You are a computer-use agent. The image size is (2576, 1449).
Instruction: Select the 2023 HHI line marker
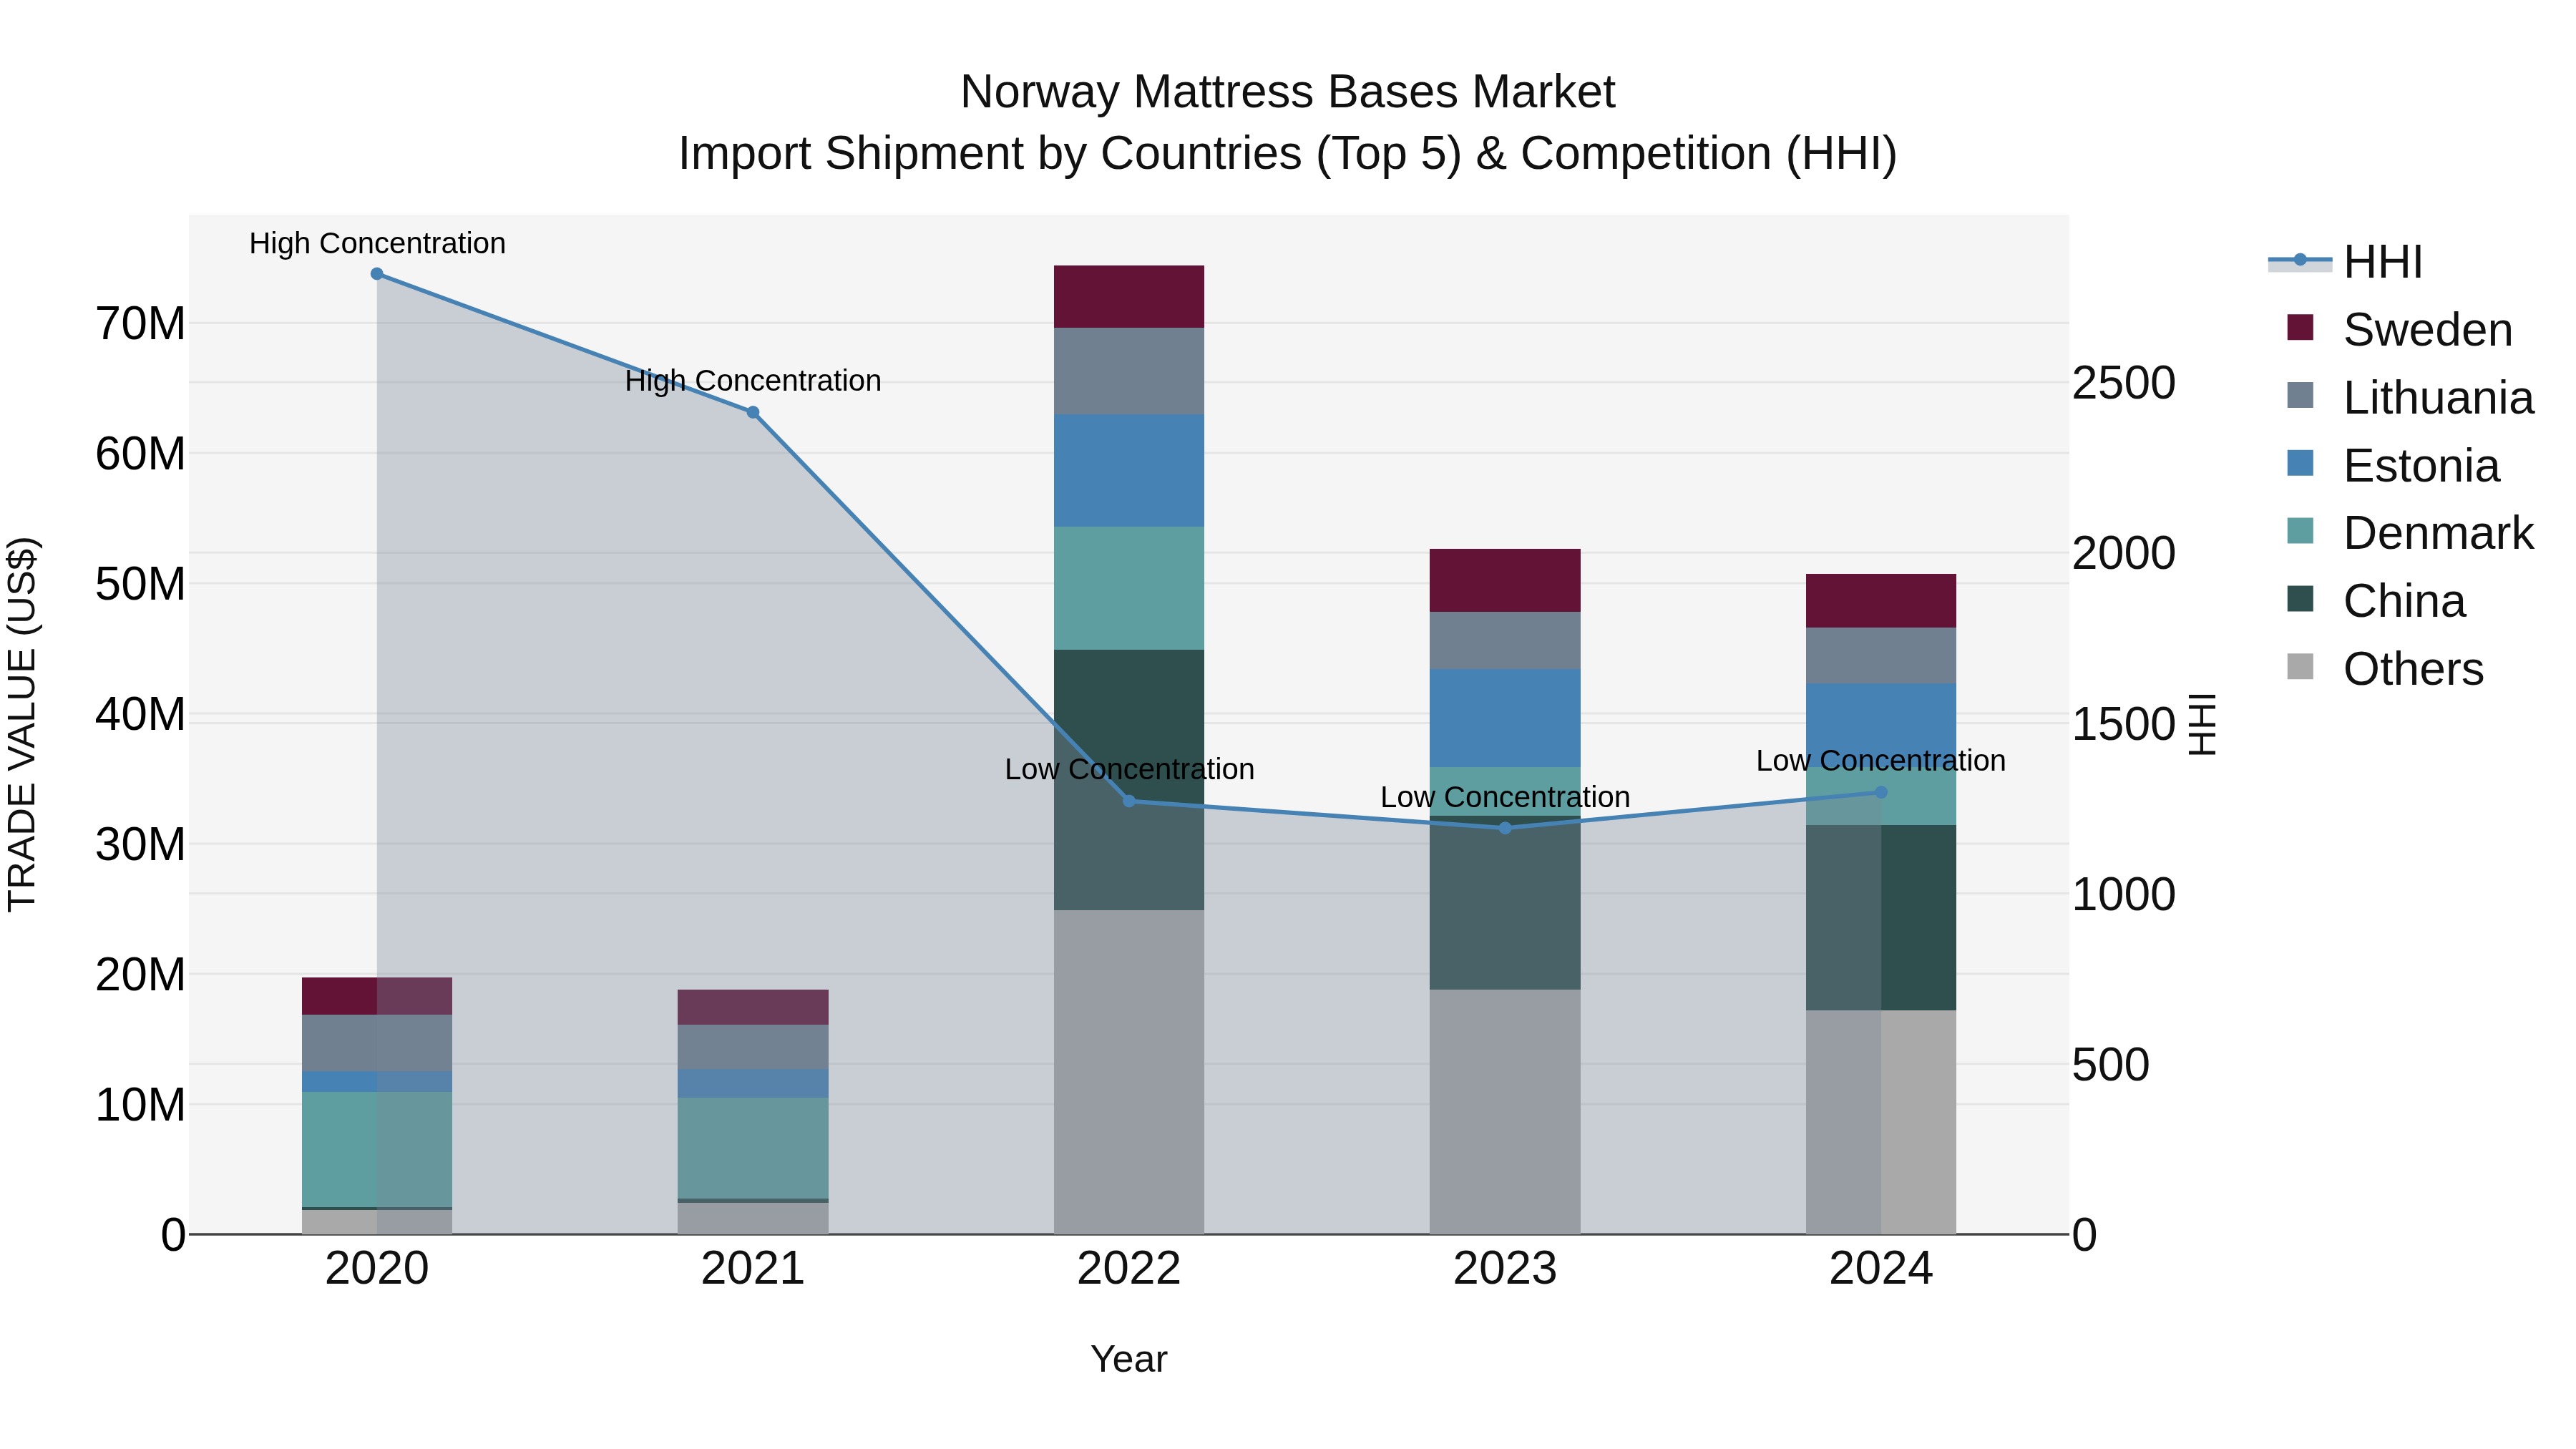pyautogui.click(x=1505, y=828)
